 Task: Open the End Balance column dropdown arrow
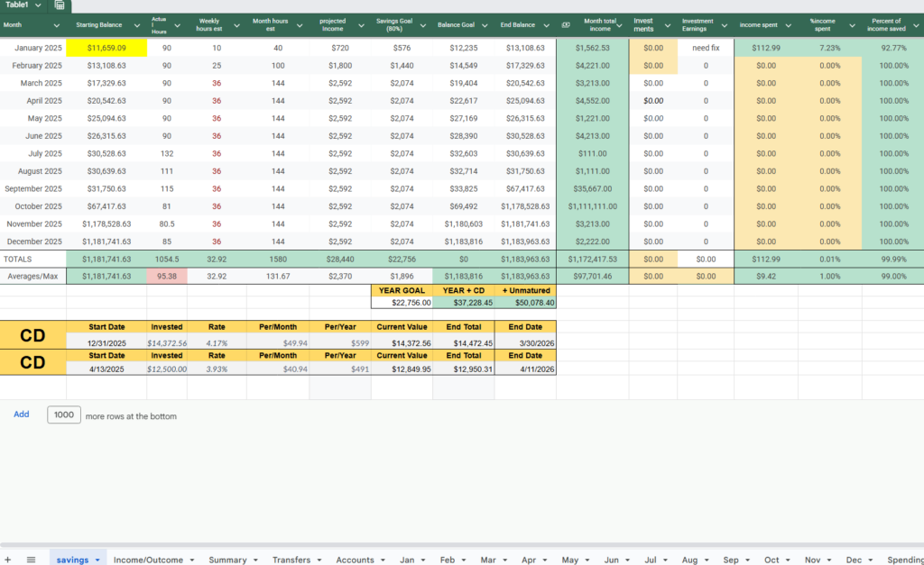[545, 25]
